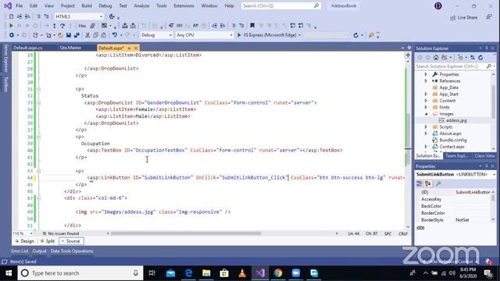
Task: Open the Error List panel tab
Action: pyautogui.click(x=20, y=251)
